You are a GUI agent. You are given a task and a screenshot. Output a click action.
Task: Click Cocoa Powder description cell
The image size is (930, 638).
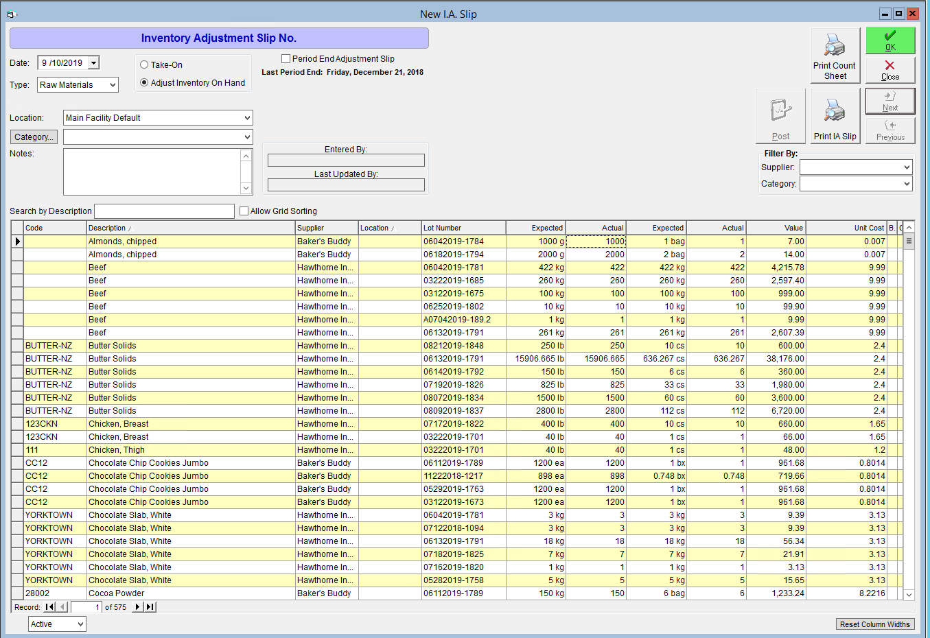tap(191, 593)
